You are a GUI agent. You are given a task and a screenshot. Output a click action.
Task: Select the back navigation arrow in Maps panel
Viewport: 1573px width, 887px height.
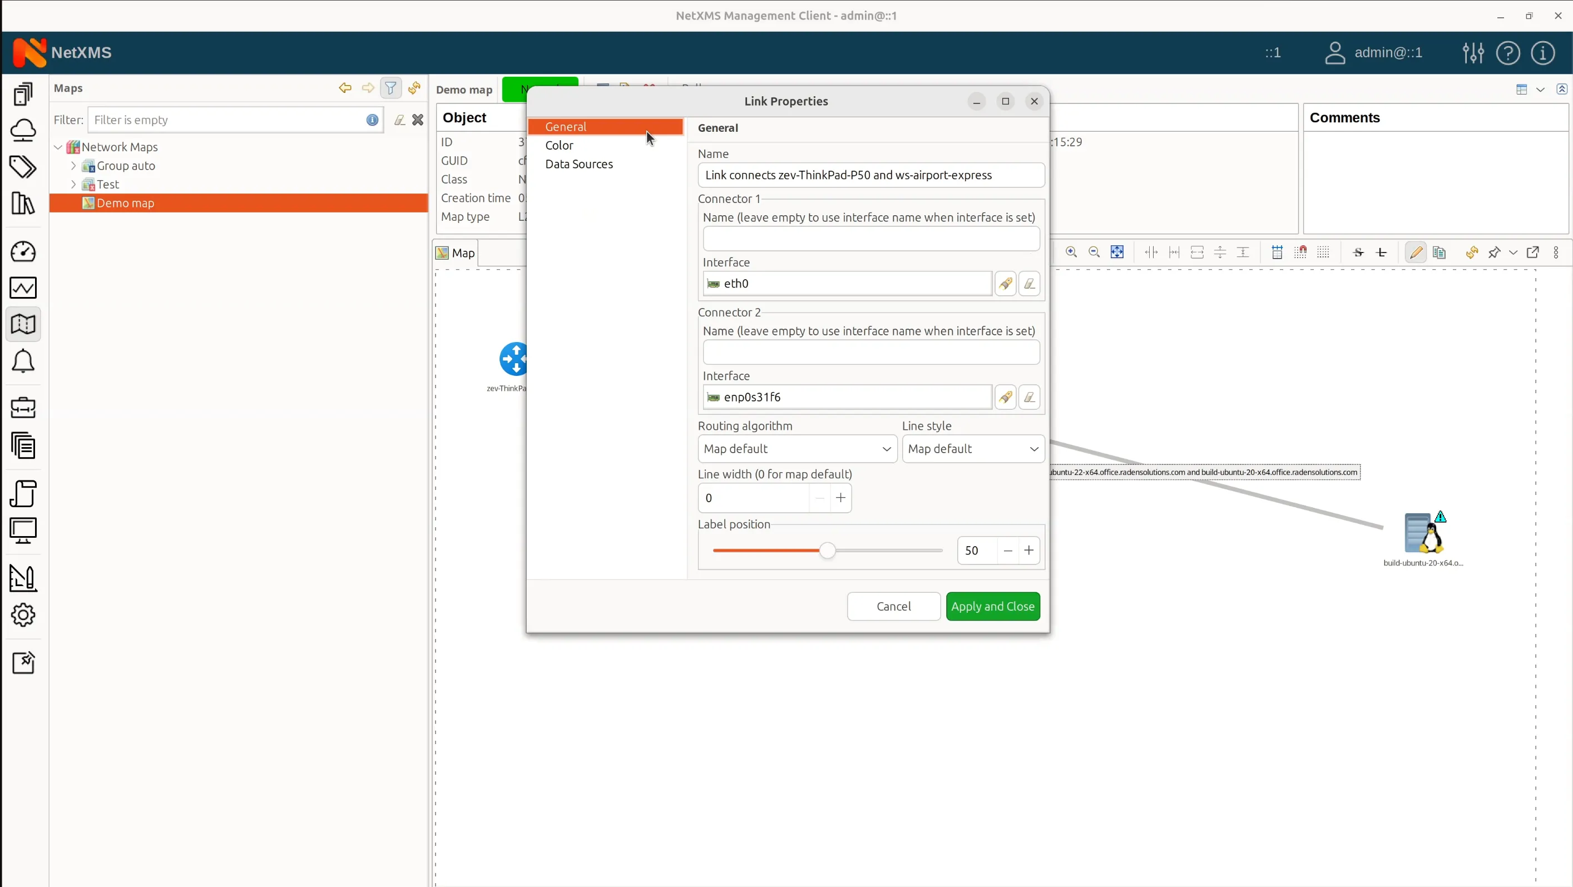click(345, 88)
